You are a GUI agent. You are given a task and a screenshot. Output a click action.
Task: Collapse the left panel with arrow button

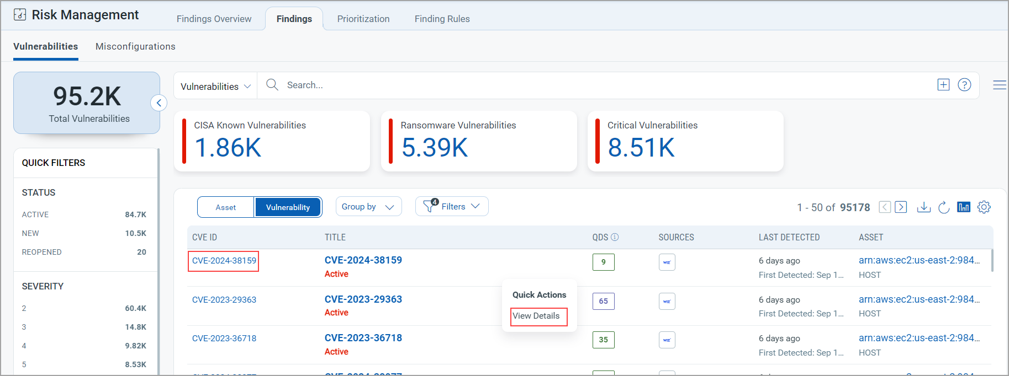coord(159,103)
